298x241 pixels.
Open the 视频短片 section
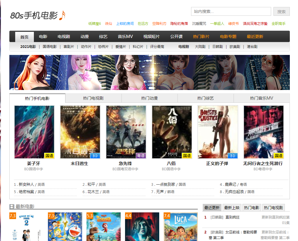tap(151, 37)
